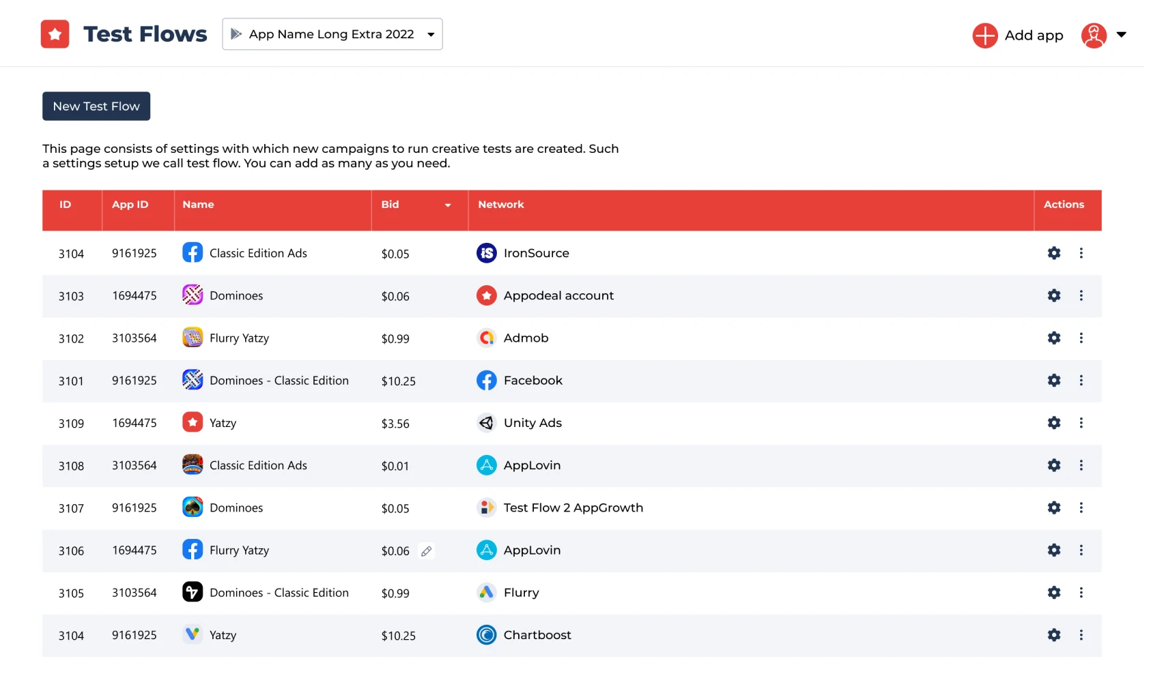Open settings gear for Unity Ads row
Viewport: 1149px width, 678px height.
pyautogui.click(x=1054, y=423)
